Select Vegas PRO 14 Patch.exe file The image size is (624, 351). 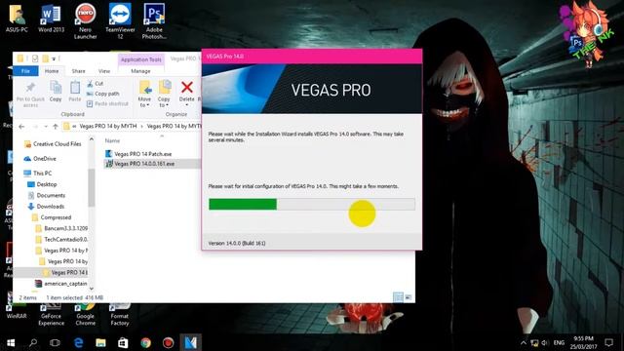coord(138,154)
